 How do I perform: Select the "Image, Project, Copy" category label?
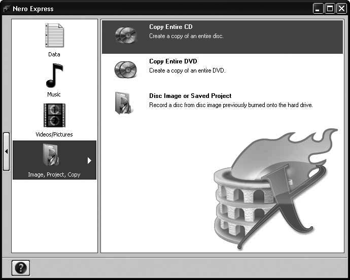(54, 174)
